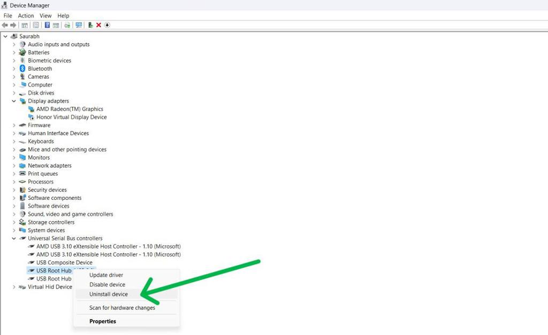
Task: Click the red X Uninstall device icon
Action: tap(98, 25)
